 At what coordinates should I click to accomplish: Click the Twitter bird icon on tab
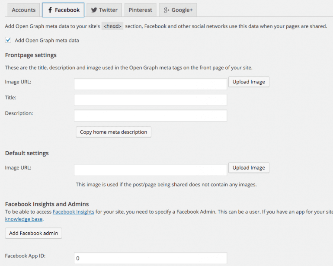coord(94,10)
